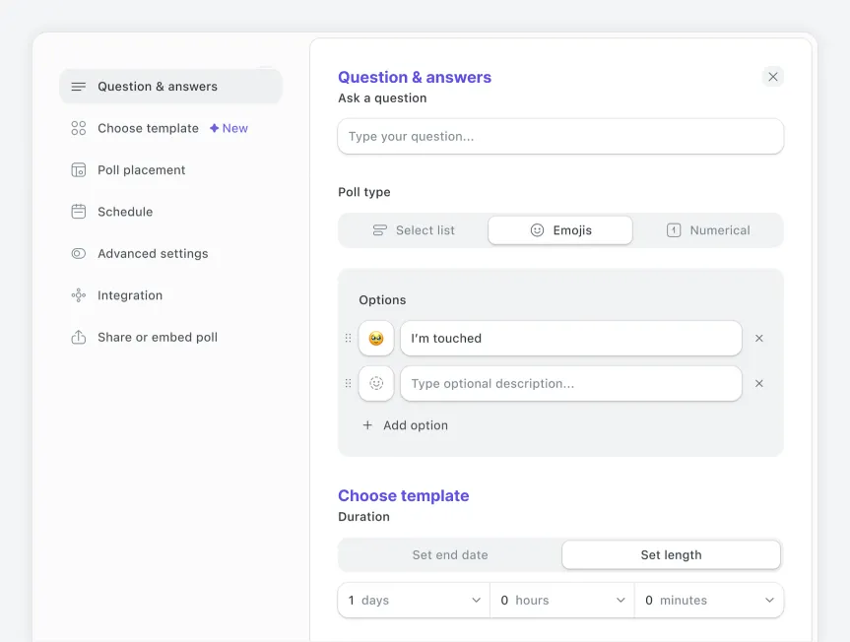Open 'Share or embed poll' section

click(157, 338)
